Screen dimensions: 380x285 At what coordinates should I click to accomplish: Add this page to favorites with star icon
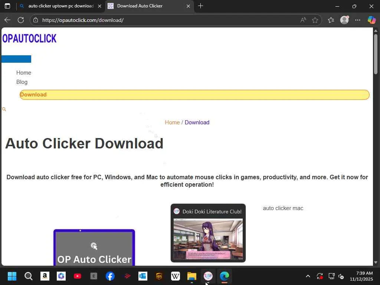tap(315, 20)
